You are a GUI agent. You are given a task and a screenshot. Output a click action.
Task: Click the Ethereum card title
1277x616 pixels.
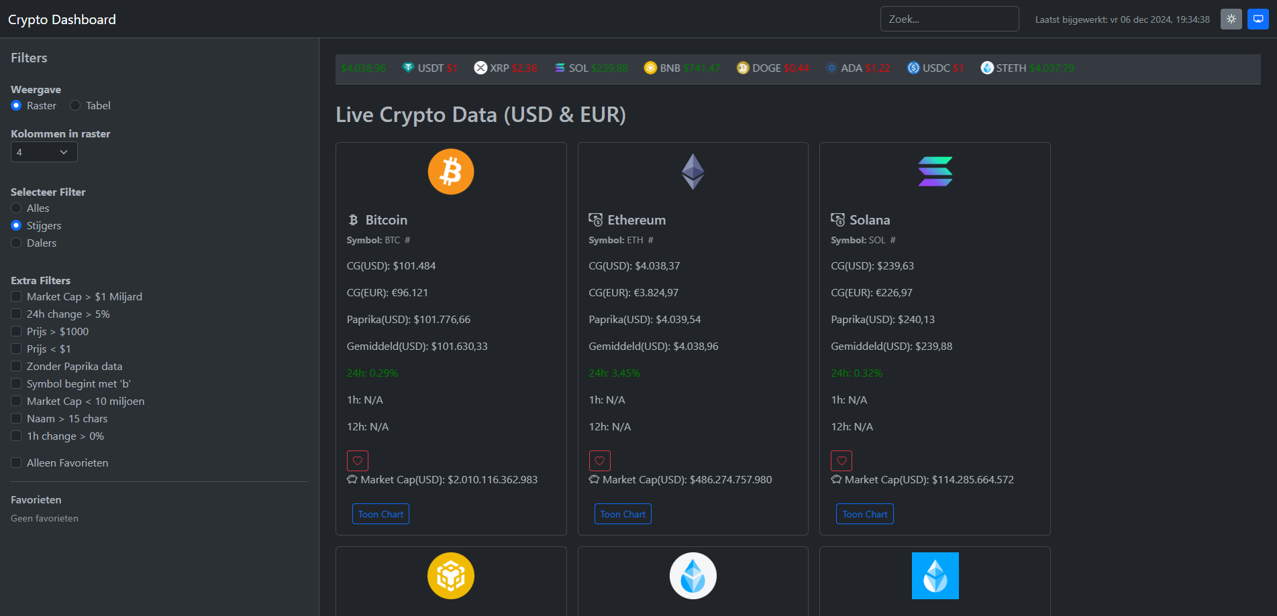pos(637,220)
